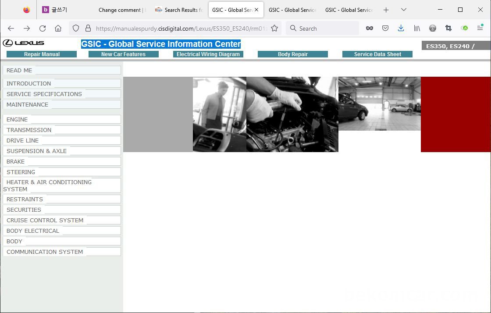Open the Firefox downloads panel

(x=401, y=28)
